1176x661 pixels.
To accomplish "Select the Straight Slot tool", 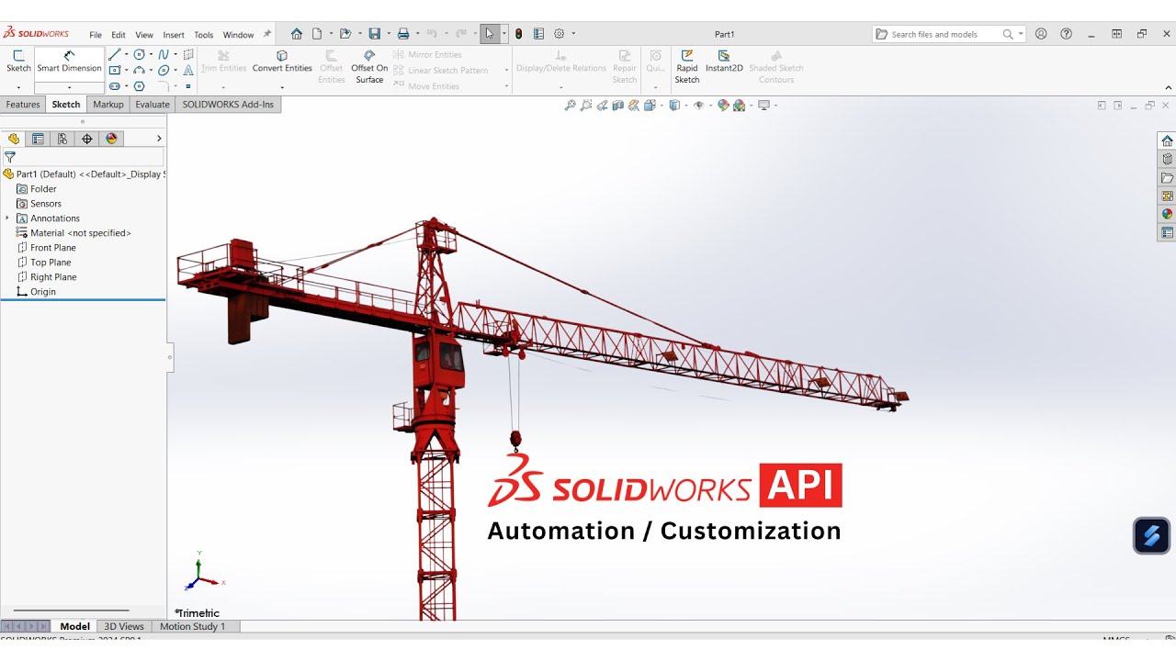I will [115, 86].
